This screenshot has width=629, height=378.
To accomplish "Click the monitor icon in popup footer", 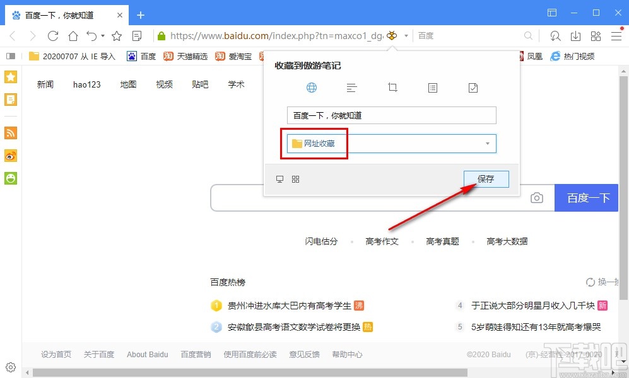I will [x=280, y=180].
